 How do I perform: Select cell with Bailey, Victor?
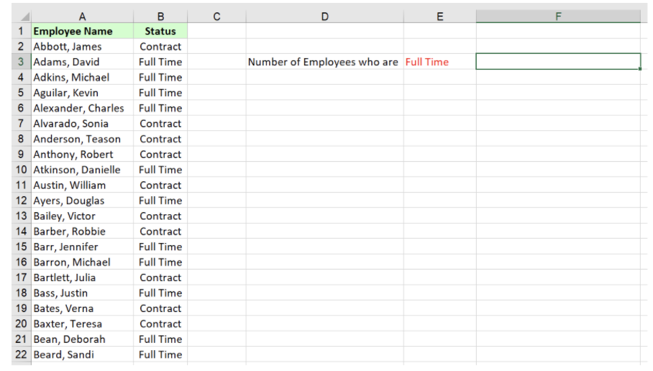click(83, 216)
